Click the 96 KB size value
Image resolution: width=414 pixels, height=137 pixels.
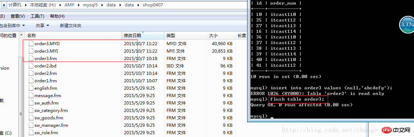coord(227,66)
